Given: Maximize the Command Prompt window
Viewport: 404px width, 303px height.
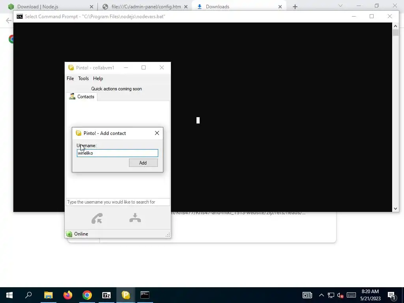Looking at the screenshot, I should point(372,16).
